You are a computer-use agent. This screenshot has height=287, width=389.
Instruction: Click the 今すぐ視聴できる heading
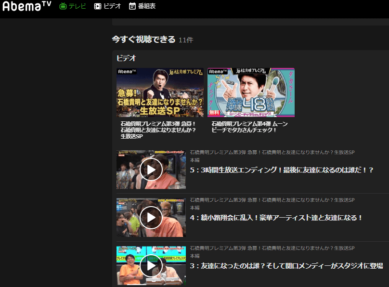143,39
